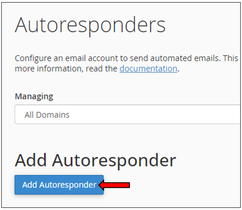
Task: Click the empty area inside the Managing selector
Action: coord(154,114)
